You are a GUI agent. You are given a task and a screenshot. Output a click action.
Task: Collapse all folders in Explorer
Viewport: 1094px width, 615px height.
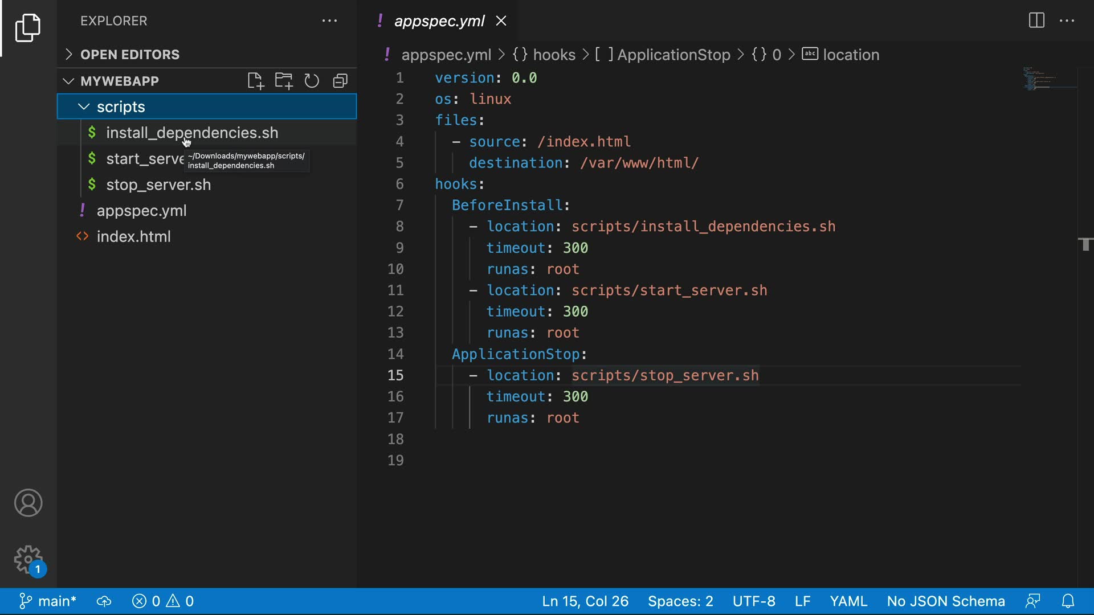point(340,81)
